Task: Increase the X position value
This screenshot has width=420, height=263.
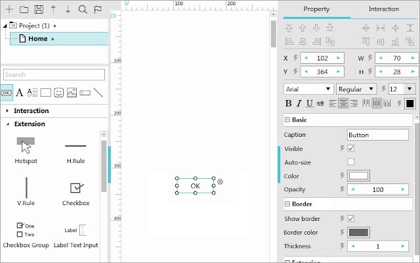Action: pyautogui.click(x=339, y=58)
